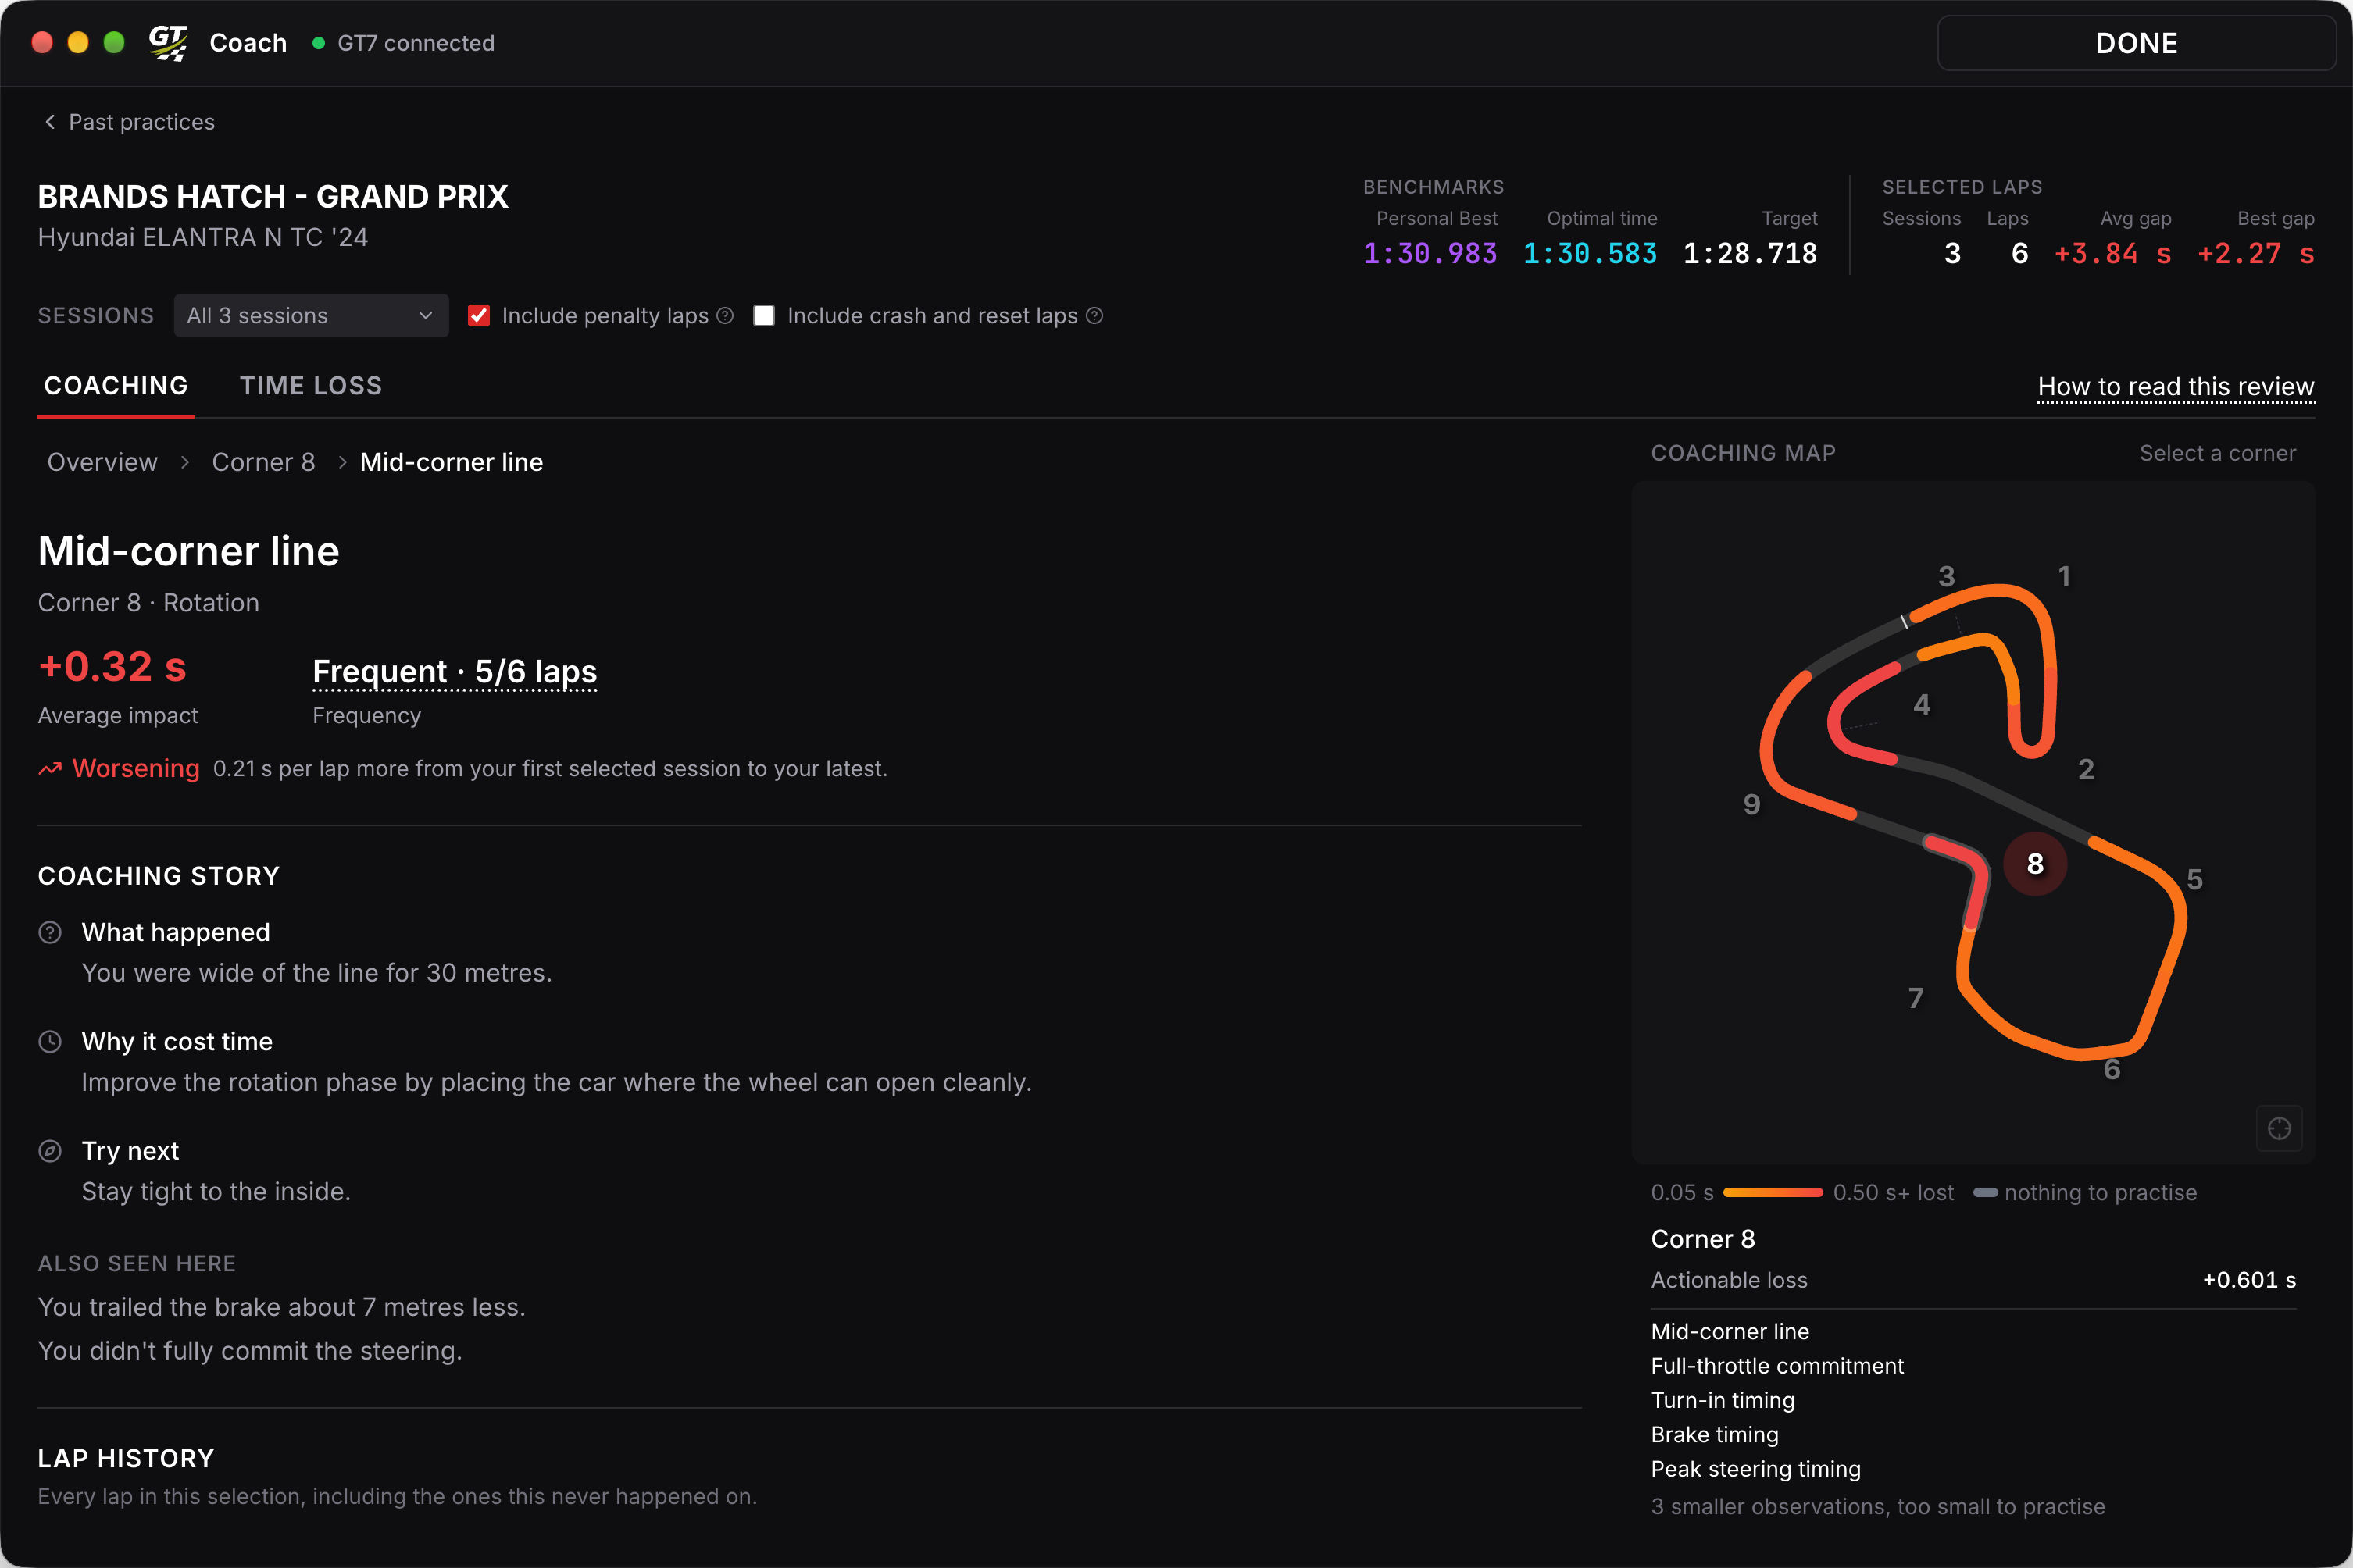
Task: Open Full-throttle commitment in Corner 8 list
Action: [1776, 1366]
